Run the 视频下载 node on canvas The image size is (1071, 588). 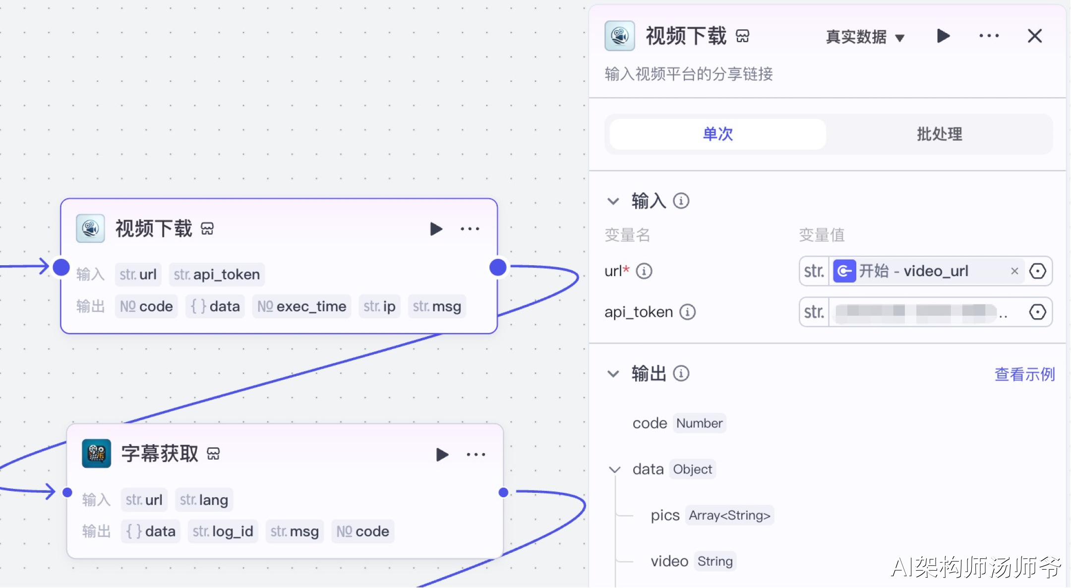pyautogui.click(x=435, y=229)
